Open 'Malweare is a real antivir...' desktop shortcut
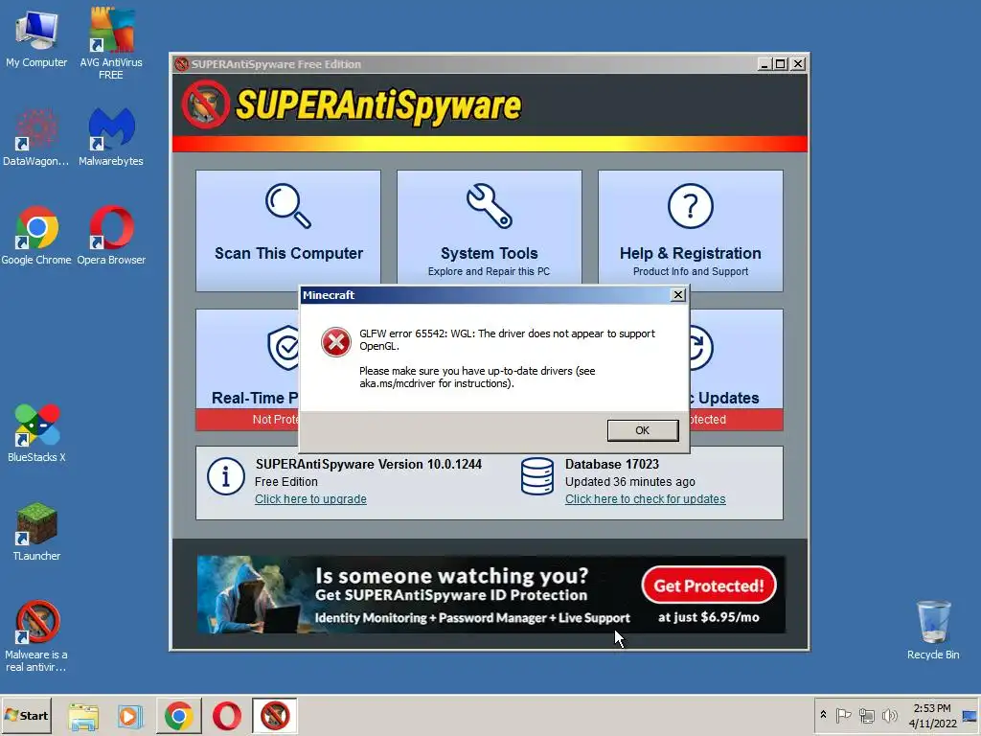 point(36,636)
